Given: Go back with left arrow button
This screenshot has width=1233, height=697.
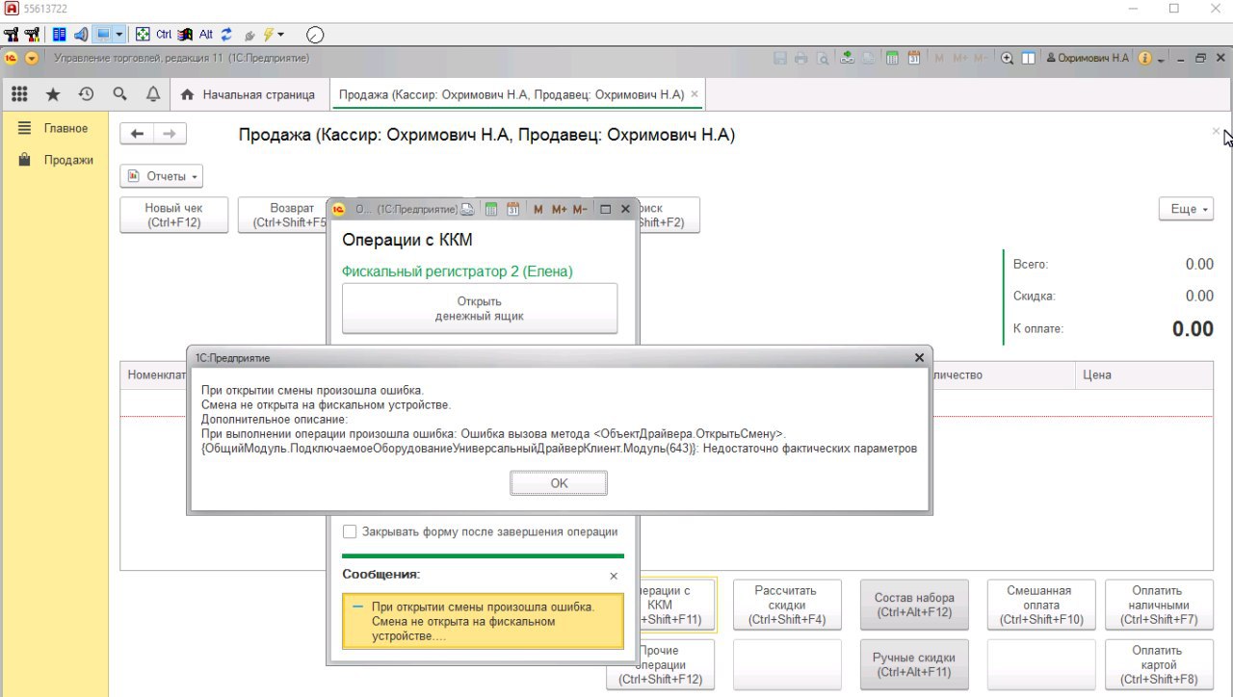Looking at the screenshot, I should point(137,134).
